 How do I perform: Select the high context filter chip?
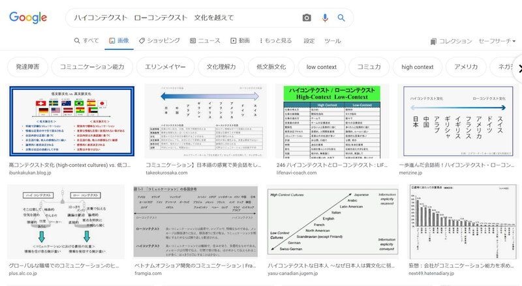pyautogui.click(x=418, y=67)
